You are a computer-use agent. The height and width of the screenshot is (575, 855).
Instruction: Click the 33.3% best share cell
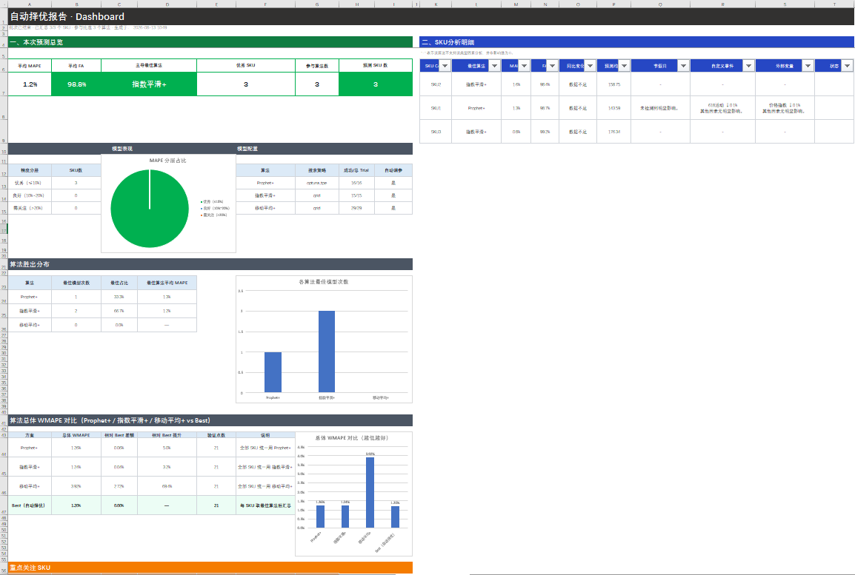pos(119,297)
